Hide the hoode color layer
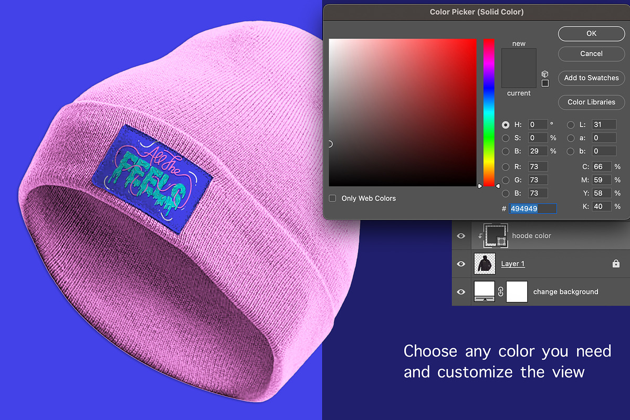 pos(461,236)
